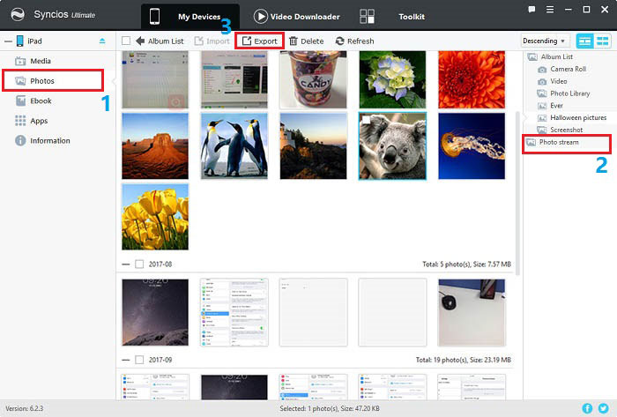This screenshot has height=417, width=617.
Task: Click the 'Total: 5 photo(s), Size: 7.57 MB' text
Action: (x=466, y=264)
